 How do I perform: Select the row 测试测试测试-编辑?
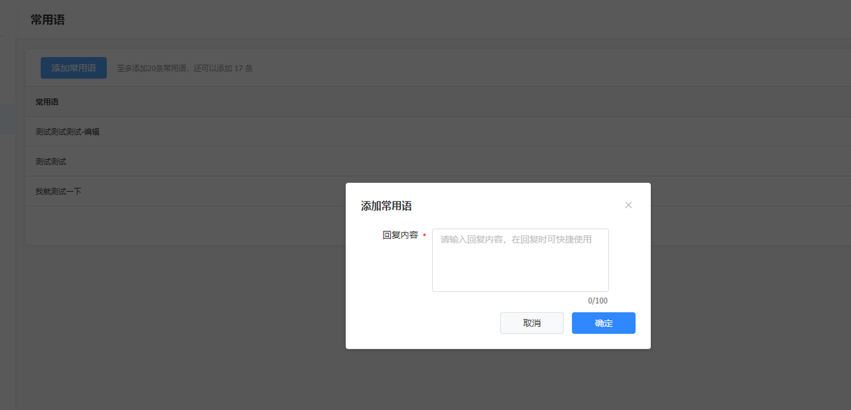coord(438,132)
